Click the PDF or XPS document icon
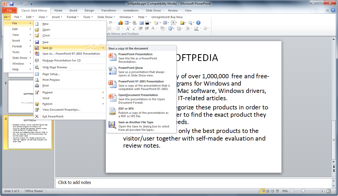Screen dimensions: 338x196 (x=112, y=111)
